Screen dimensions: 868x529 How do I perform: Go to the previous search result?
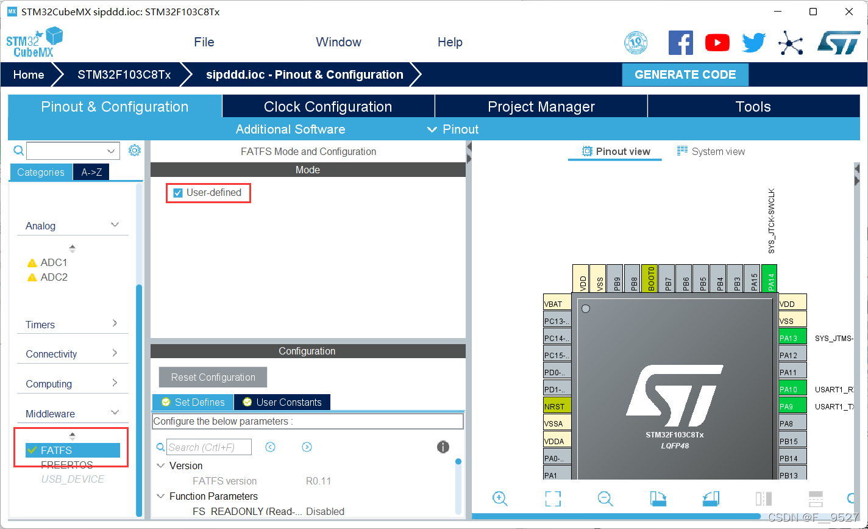coord(271,447)
